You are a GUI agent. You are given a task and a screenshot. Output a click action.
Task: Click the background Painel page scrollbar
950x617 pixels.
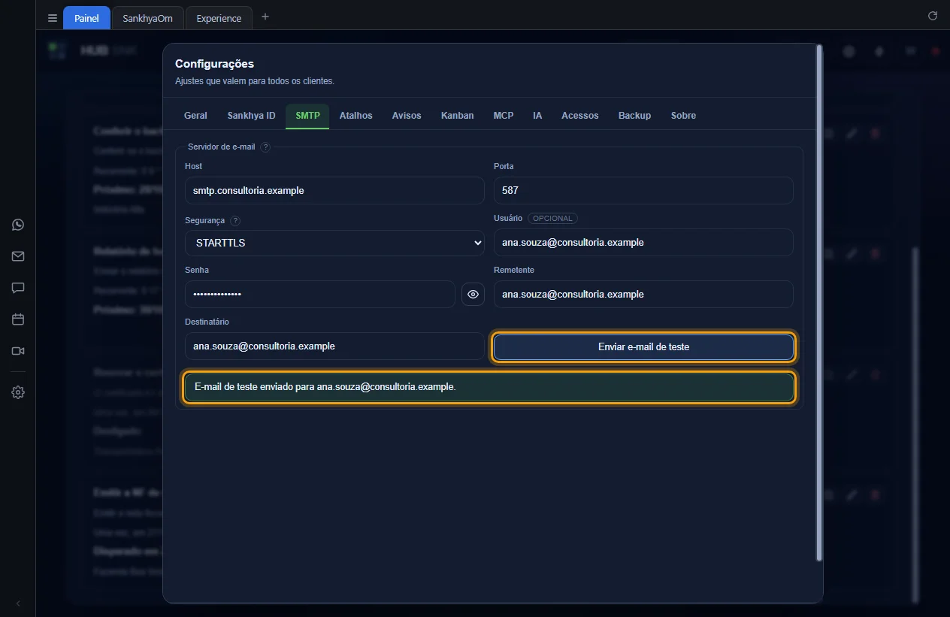click(x=915, y=425)
